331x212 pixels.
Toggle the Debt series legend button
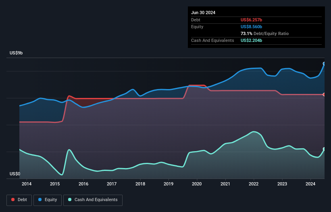click(19, 200)
